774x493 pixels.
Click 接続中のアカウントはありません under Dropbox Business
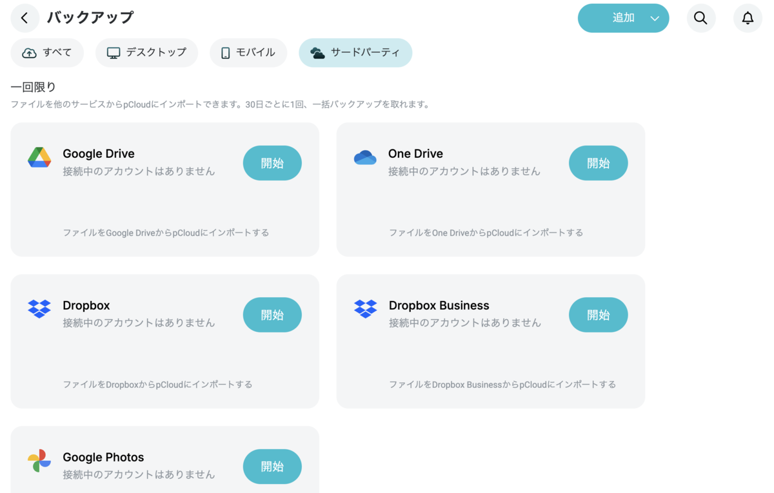464,323
